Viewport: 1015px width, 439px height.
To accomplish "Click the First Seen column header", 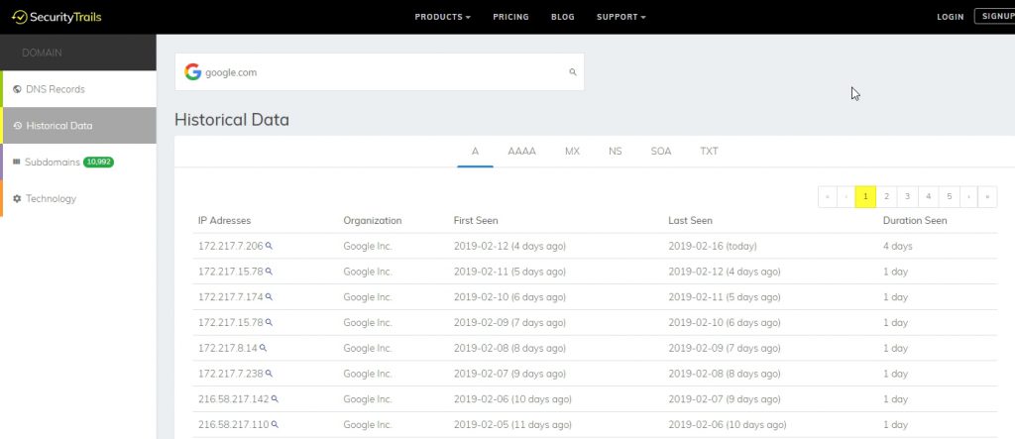I will [x=476, y=221].
